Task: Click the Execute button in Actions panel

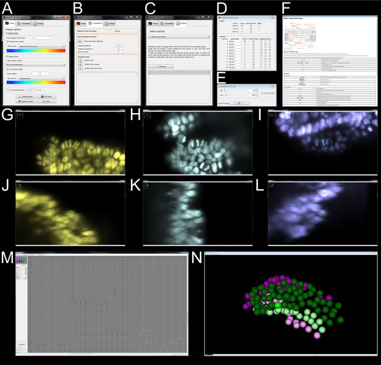Action: pos(161,66)
